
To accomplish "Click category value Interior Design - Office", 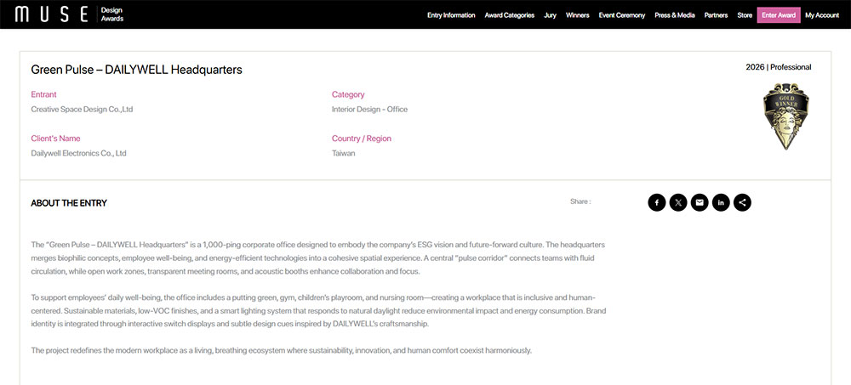I will (369, 109).
